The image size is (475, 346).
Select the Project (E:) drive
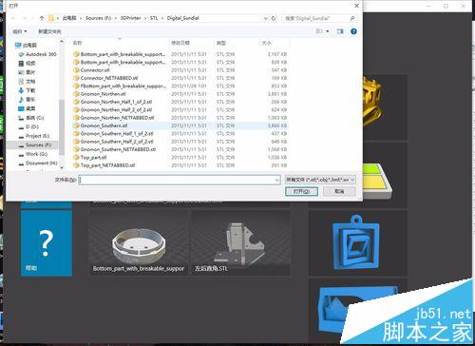(34, 136)
